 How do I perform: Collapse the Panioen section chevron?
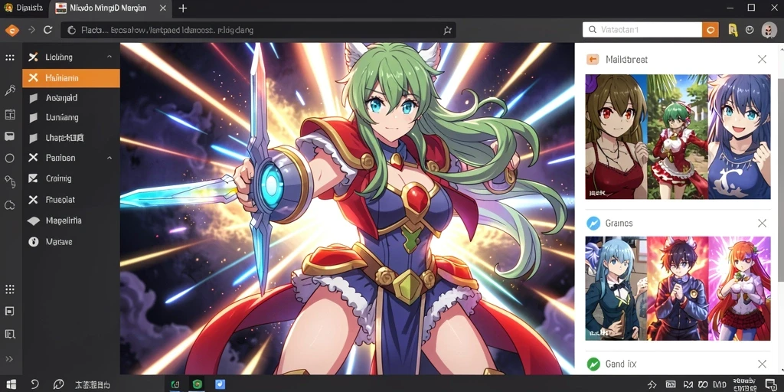(109, 158)
